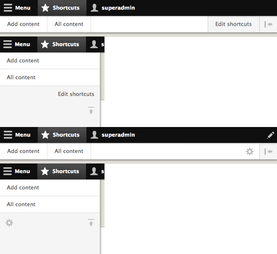Image resolution: width=277 pixels, height=254 pixels.
Task: Toggle the up-arrow orientation button beside the vertical tray gear
Action: click(x=91, y=223)
